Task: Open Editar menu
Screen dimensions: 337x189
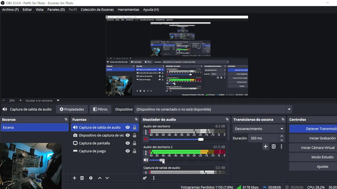Action: coord(27,9)
